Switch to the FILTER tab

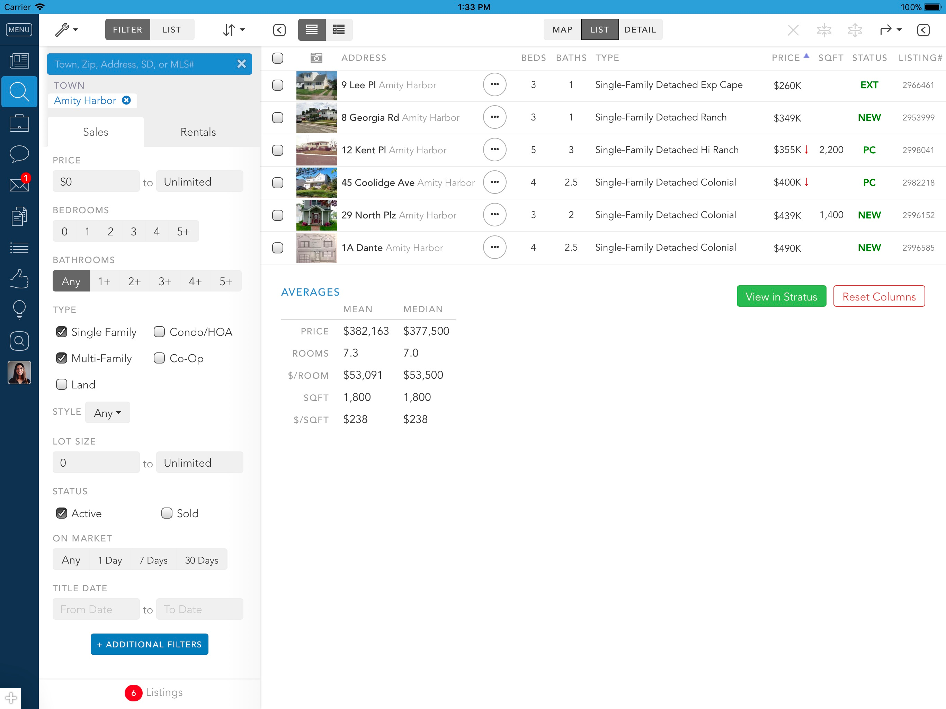[127, 29]
